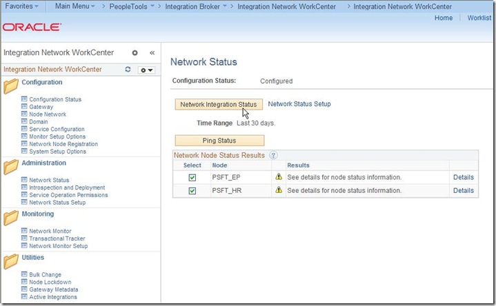This screenshot has height=306, width=496.
Task: Open Network Monitor Setup link
Action: [x=59, y=246]
